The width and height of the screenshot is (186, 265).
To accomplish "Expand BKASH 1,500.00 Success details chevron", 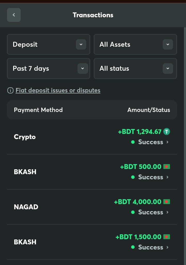I will 168,247.
